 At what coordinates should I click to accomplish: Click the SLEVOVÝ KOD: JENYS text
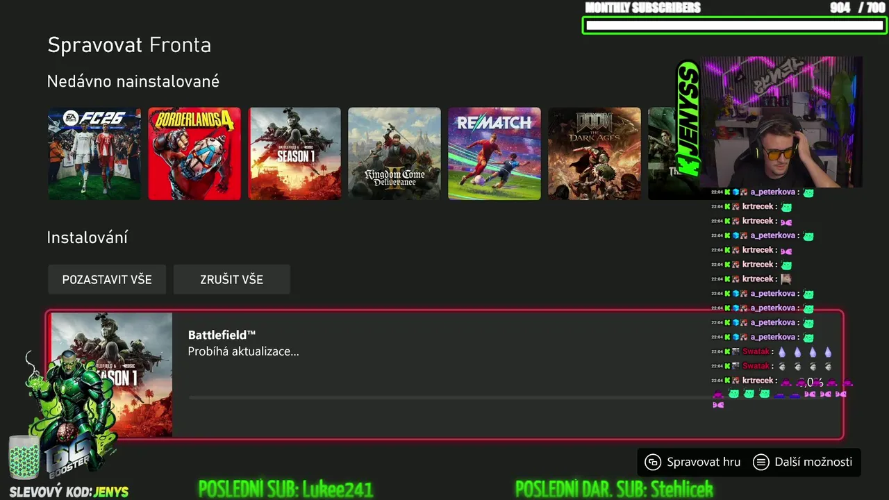[69, 492]
